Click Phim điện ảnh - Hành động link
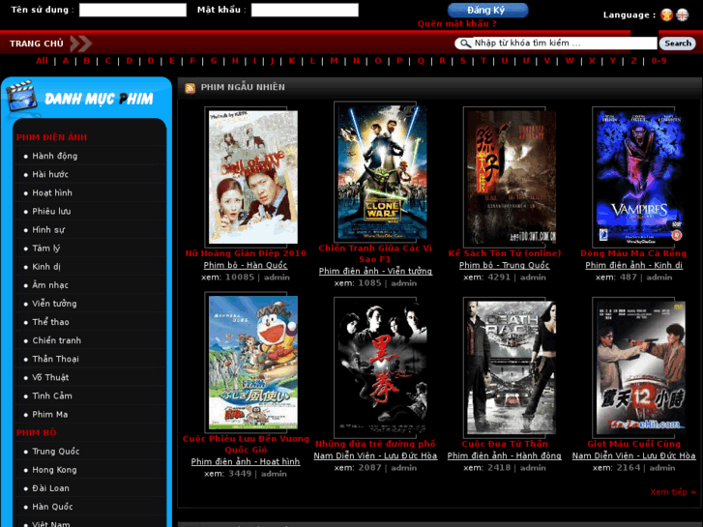 [x=505, y=455]
